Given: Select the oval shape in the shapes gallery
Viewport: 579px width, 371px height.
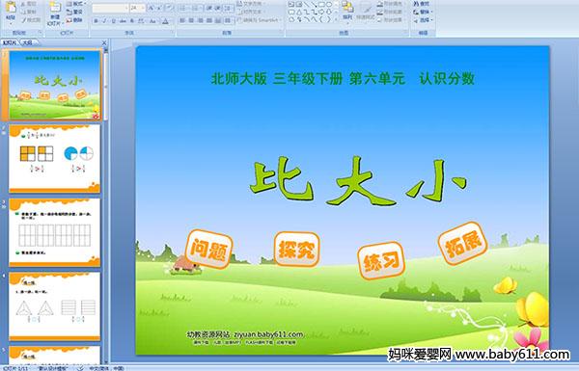Looking at the screenshot, I should pos(329,4).
